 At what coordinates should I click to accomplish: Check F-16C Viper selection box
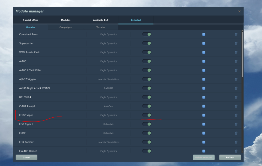204,115
